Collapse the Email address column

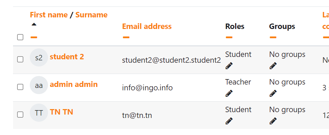[126, 37]
